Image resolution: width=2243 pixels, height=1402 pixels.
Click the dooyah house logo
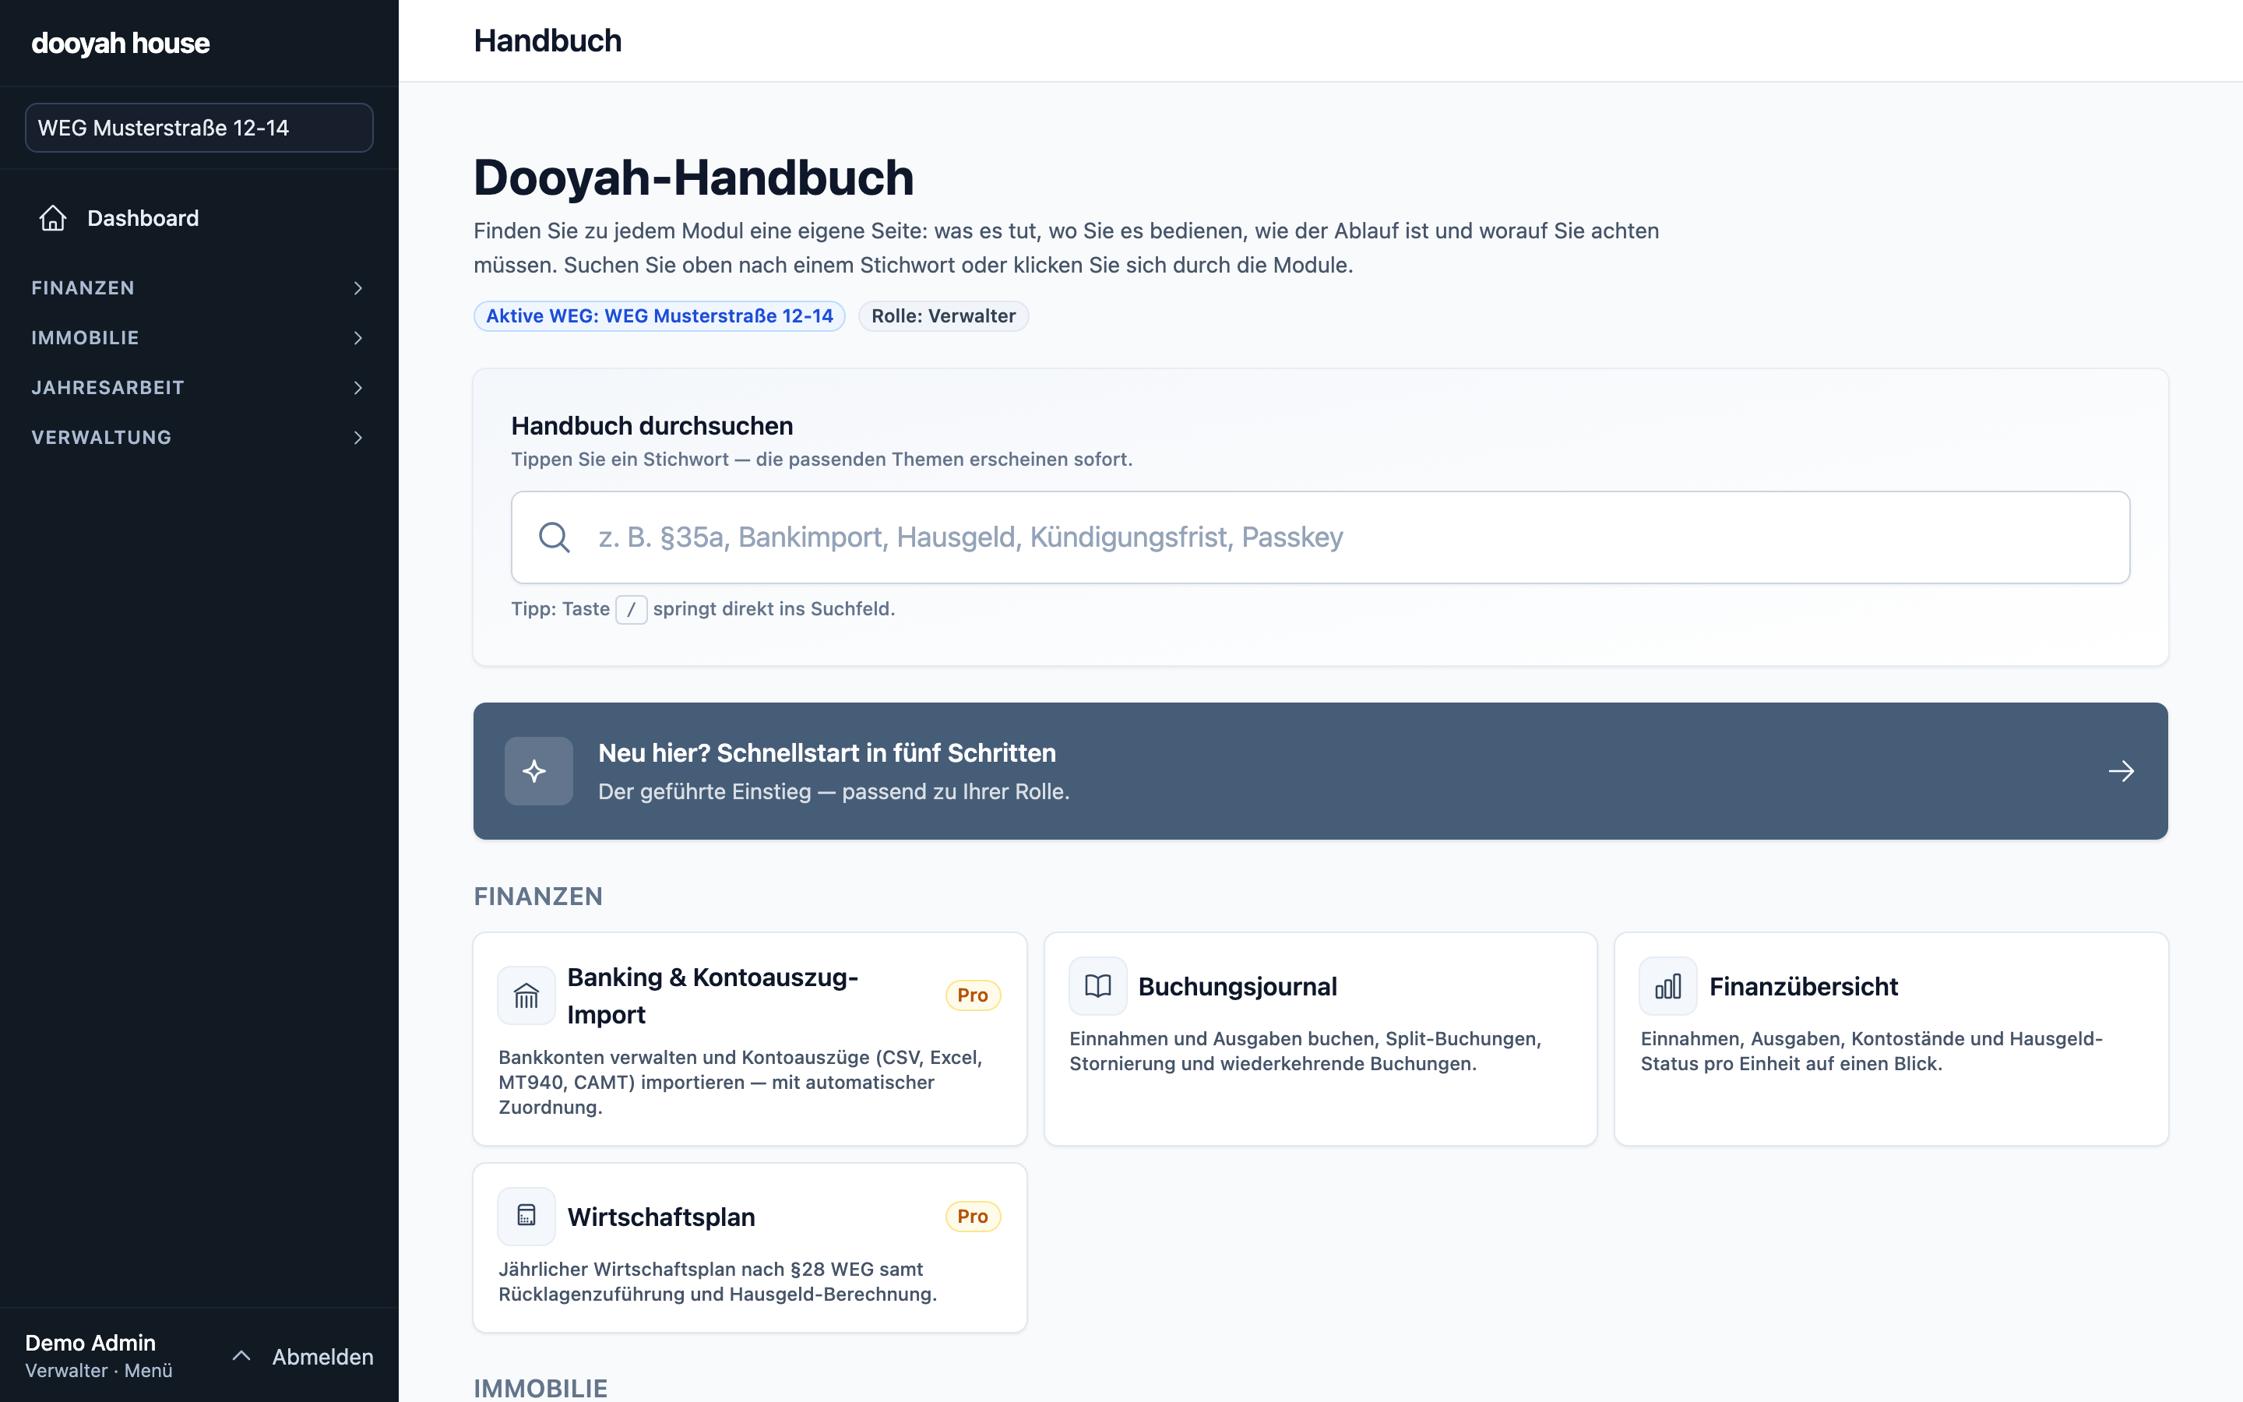(x=121, y=43)
